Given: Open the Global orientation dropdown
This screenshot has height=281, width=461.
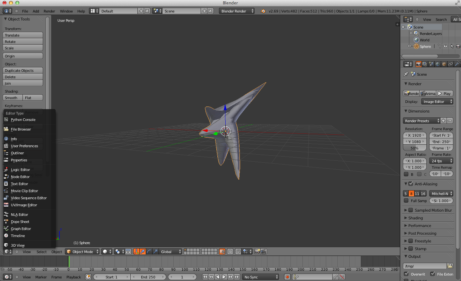Looking at the screenshot, I should pos(171,251).
